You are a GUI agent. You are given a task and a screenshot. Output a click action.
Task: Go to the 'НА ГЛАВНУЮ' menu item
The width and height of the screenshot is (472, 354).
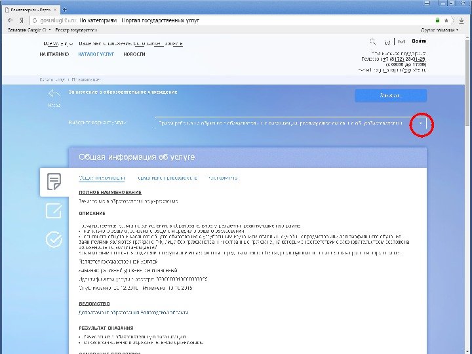(54, 54)
